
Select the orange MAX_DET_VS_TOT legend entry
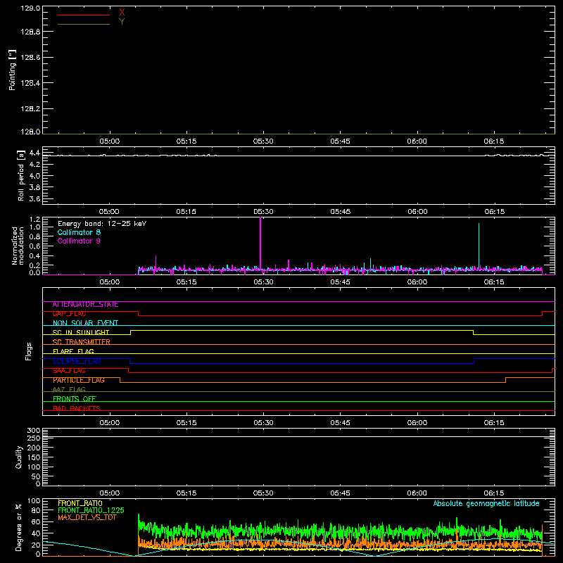click(x=87, y=517)
